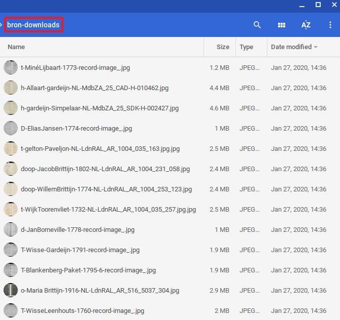Click the bron-downloads folder breadcrumb
The width and height of the screenshot is (340, 320).
click(33, 25)
